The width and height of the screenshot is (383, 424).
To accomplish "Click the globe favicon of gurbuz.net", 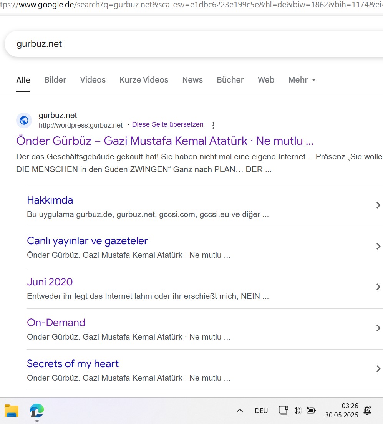I will 24,120.
